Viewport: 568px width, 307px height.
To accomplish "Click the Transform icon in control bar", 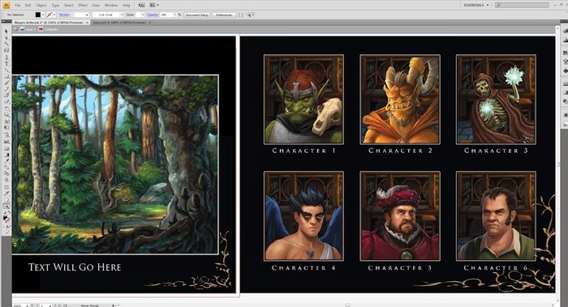I will (x=250, y=15).
